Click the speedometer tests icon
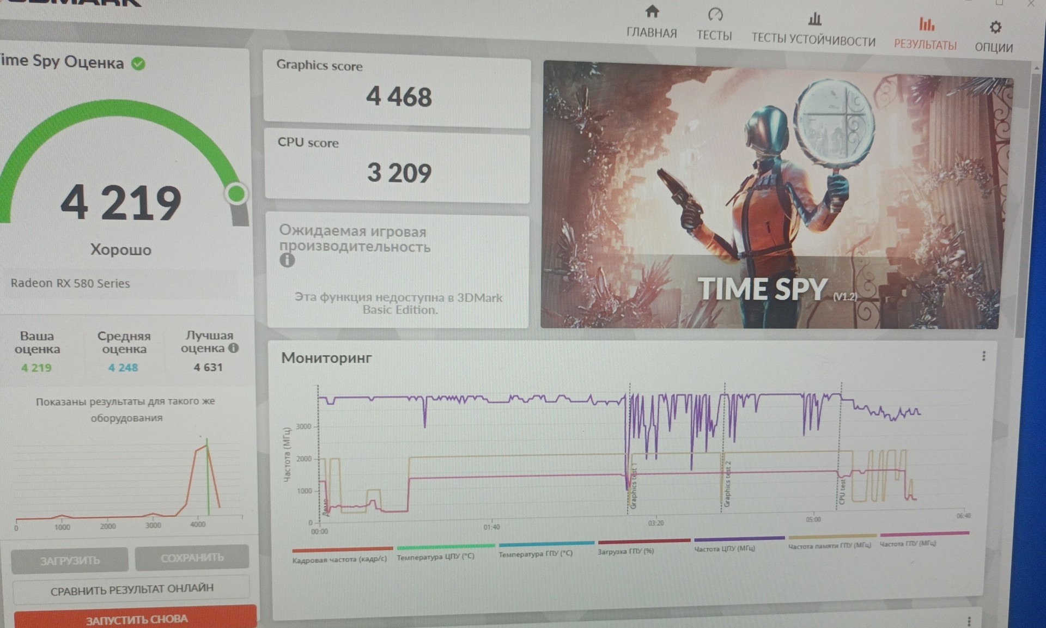 [x=715, y=14]
